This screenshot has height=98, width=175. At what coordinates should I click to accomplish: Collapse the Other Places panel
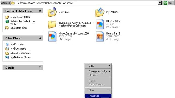(40, 38)
